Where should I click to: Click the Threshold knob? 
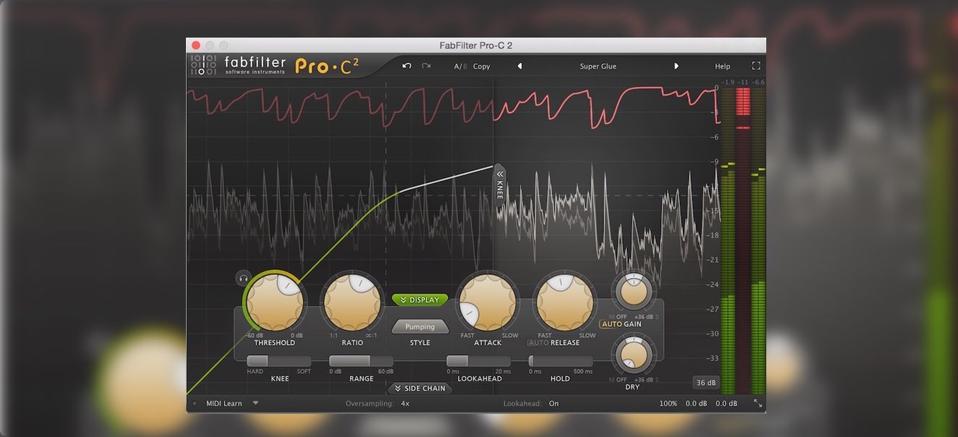[275, 302]
